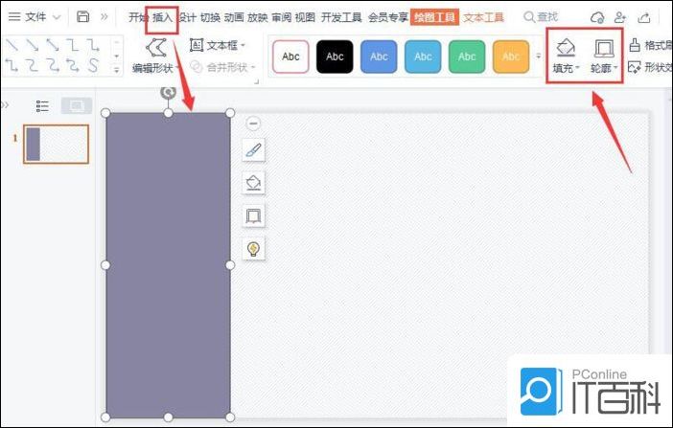The height and width of the screenshot is (428, 673).
Task: Switch to outline list view icon
Action: point(42,106)
